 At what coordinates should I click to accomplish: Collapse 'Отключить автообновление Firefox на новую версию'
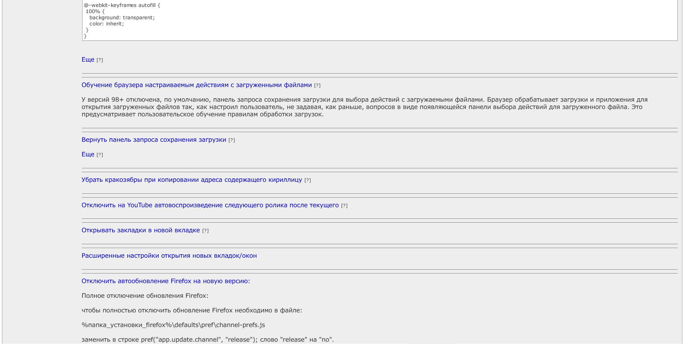click(166, 281)
